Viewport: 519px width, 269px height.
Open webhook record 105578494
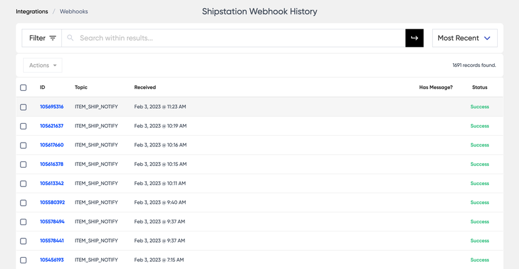coord(53,221)
